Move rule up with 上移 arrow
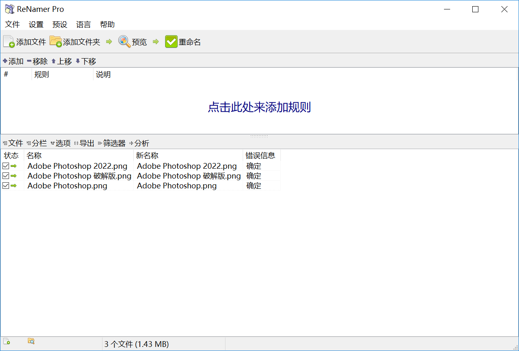519x351 pixels. [53, 61]
